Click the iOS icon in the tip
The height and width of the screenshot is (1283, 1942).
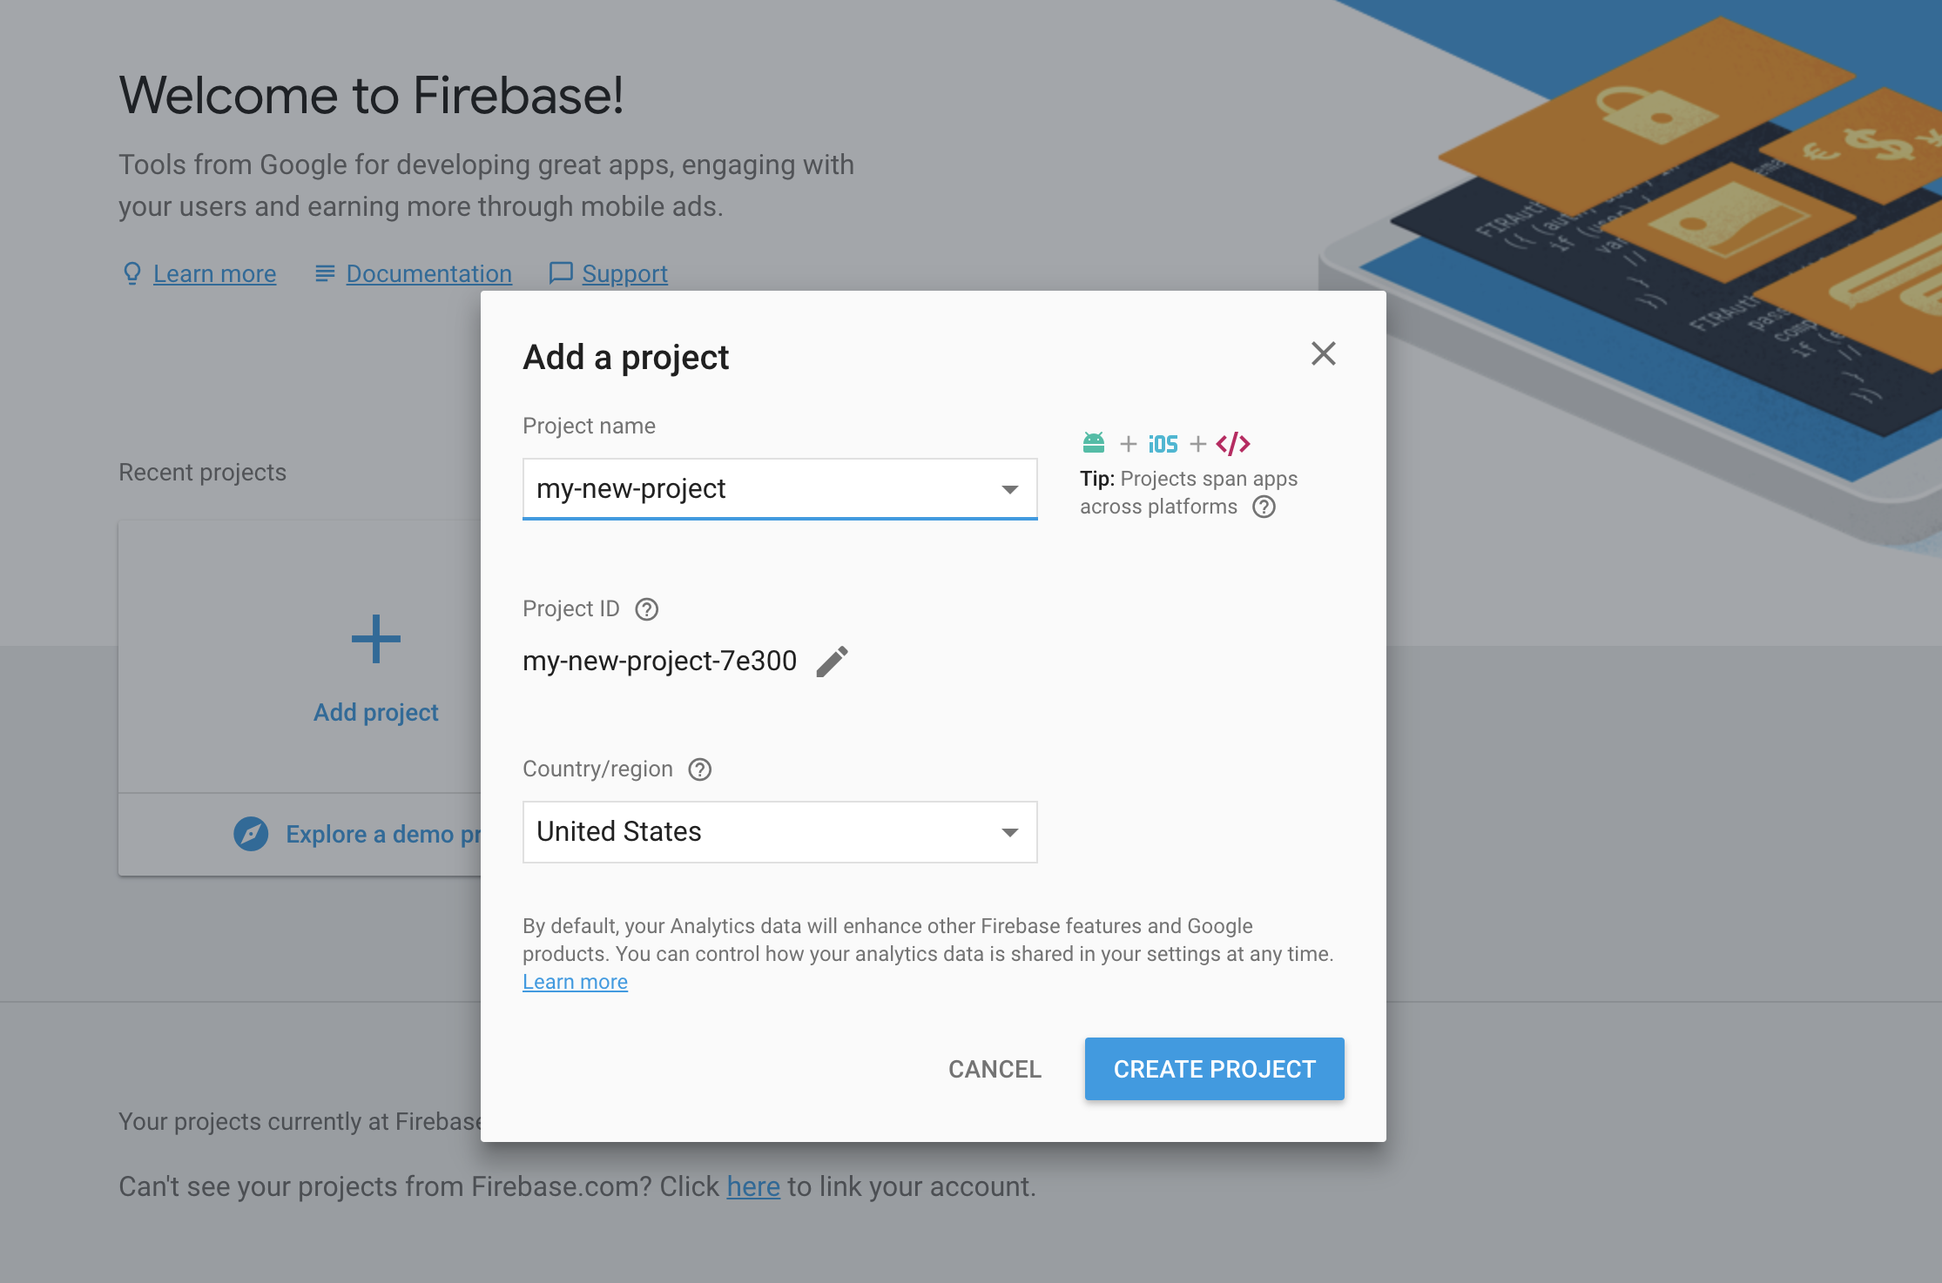1163,444
